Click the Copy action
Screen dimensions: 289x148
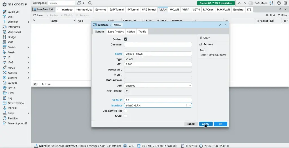(205, 38)
